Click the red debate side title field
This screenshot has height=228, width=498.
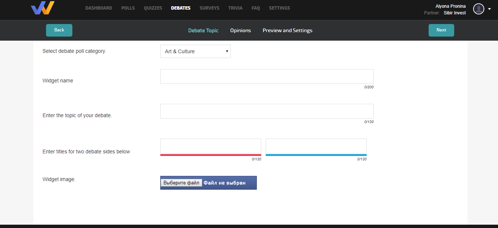pos(210,146)
